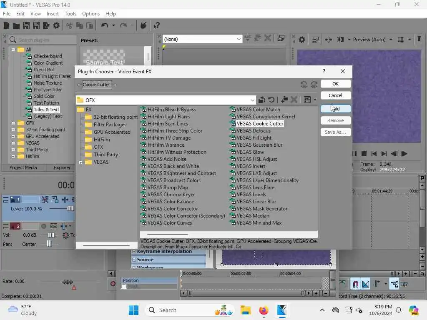
Task: Expand Keyframe interpolation section
Action: 134,252
